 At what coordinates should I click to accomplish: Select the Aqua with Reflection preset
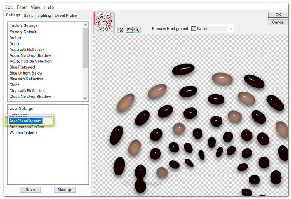pyautogui.click(x=27, y=50)
